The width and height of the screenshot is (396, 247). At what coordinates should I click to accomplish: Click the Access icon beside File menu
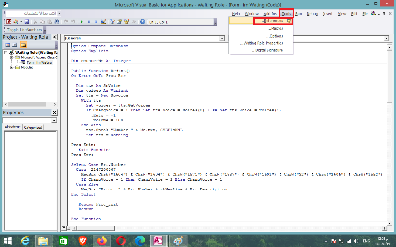pyautogui.click(x=373, y=13)
